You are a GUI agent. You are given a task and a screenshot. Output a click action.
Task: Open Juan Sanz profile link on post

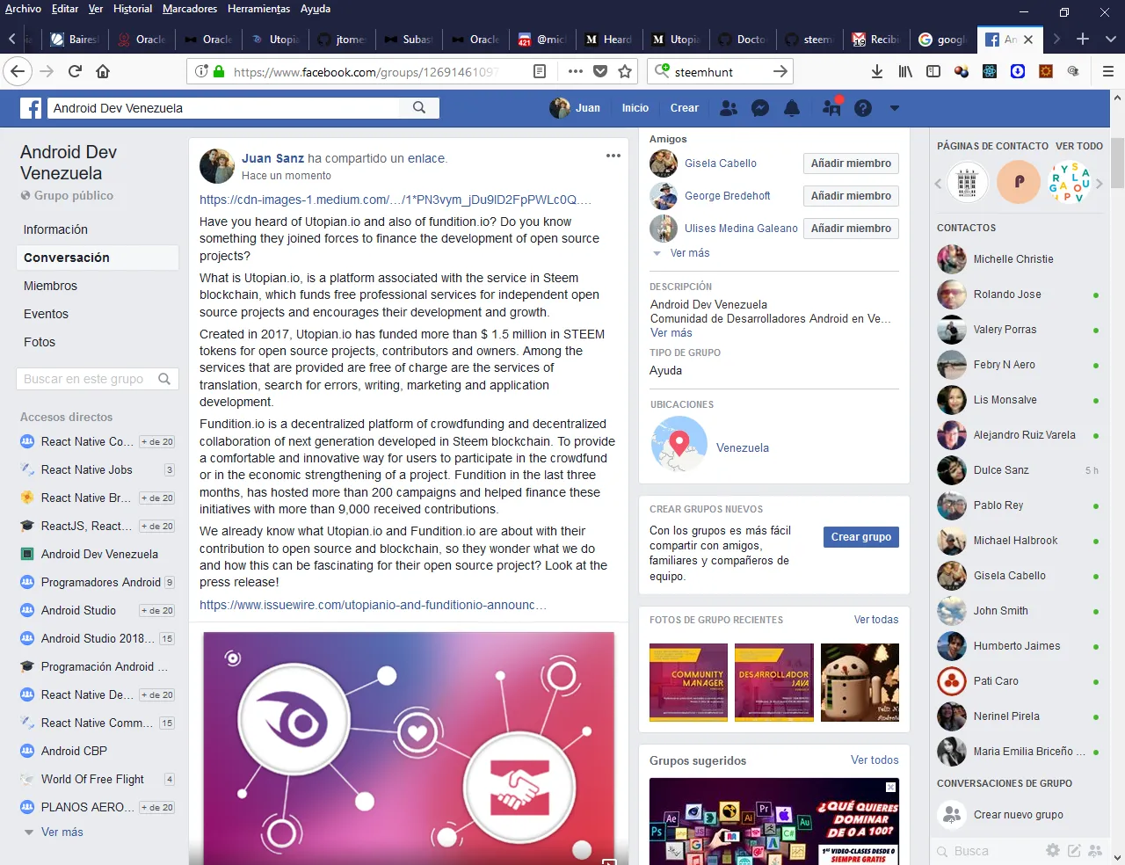[272, 158]
